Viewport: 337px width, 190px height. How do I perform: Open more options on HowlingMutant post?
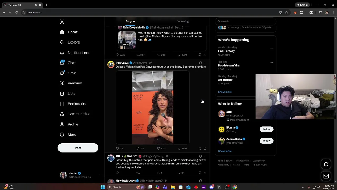pos(205,181)
